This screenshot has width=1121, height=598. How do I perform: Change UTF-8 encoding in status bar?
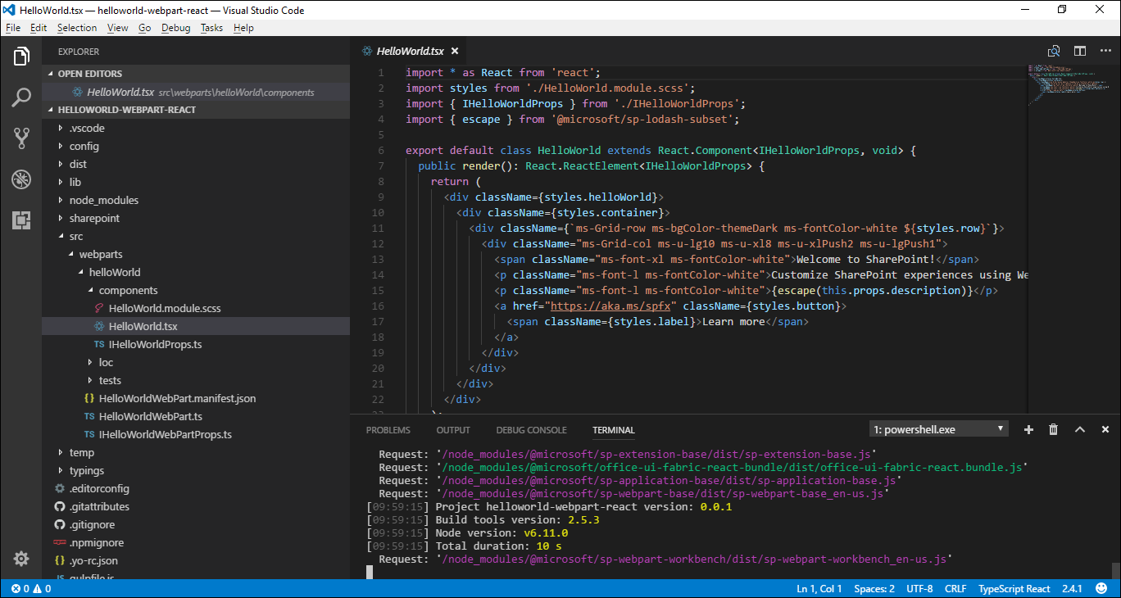(919, 589)
